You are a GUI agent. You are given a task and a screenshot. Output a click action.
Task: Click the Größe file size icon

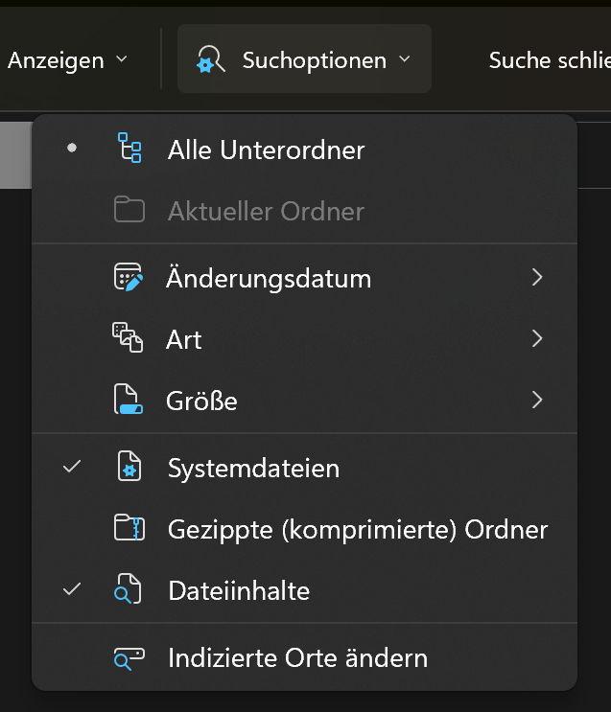coord(129,400)
